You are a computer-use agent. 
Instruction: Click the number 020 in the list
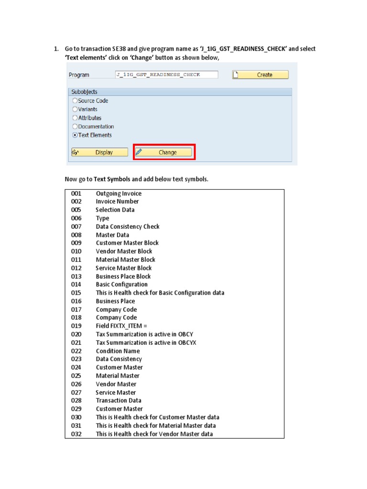pyautogui.click(x=76, y=334)
